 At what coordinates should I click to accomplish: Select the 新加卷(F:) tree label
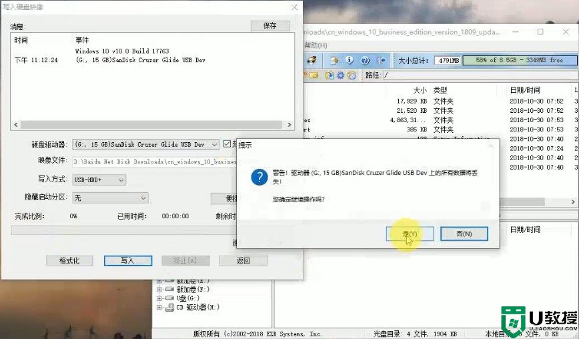(193, 289)
